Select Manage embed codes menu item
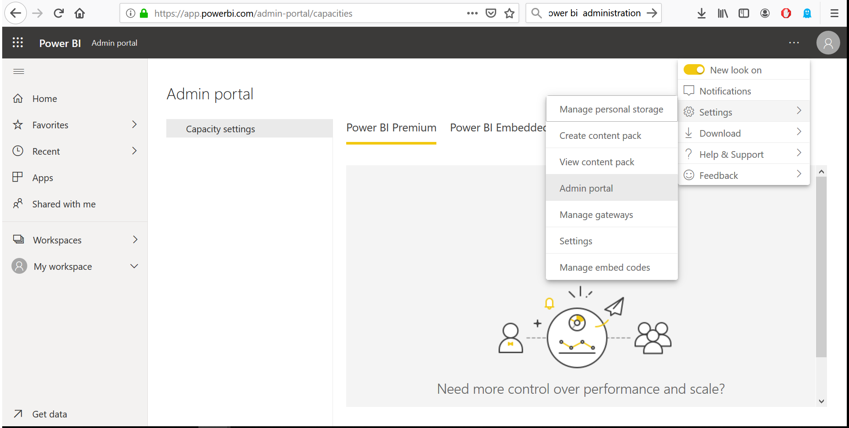Image resolution: width=849 pixels, height=428 pixels. [x=611, y=267]
